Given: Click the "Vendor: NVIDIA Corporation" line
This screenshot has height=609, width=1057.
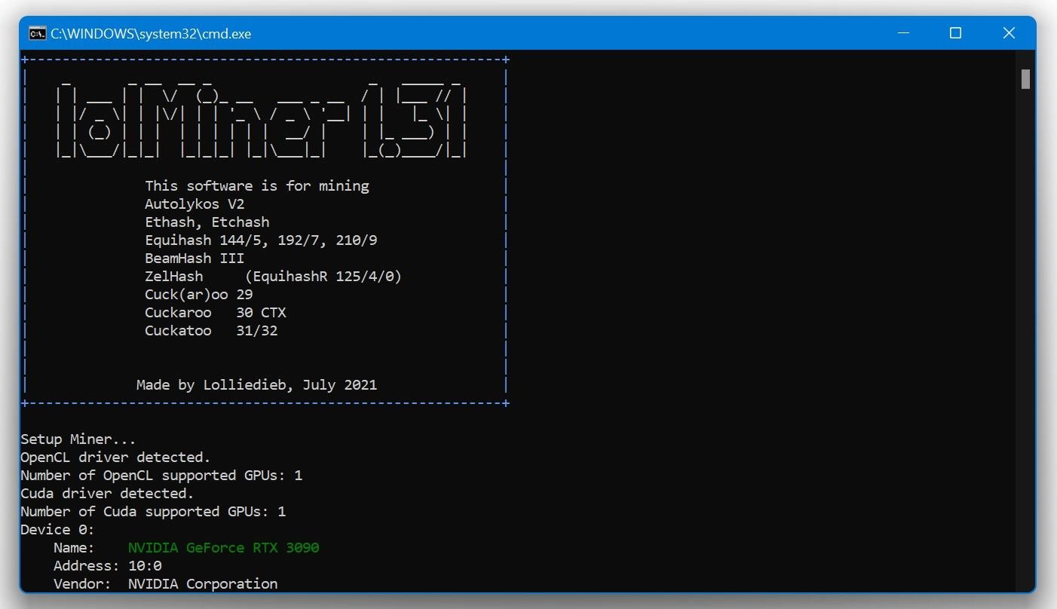Looking at the screenshot, I should click(165, 583).
